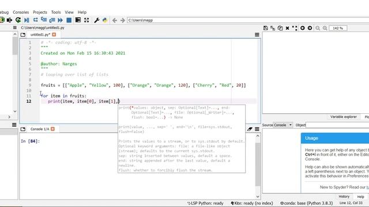The height and width of the screenshot is (207, 369).
Task: Click left pane scroll right arrow
Action: 9,117
